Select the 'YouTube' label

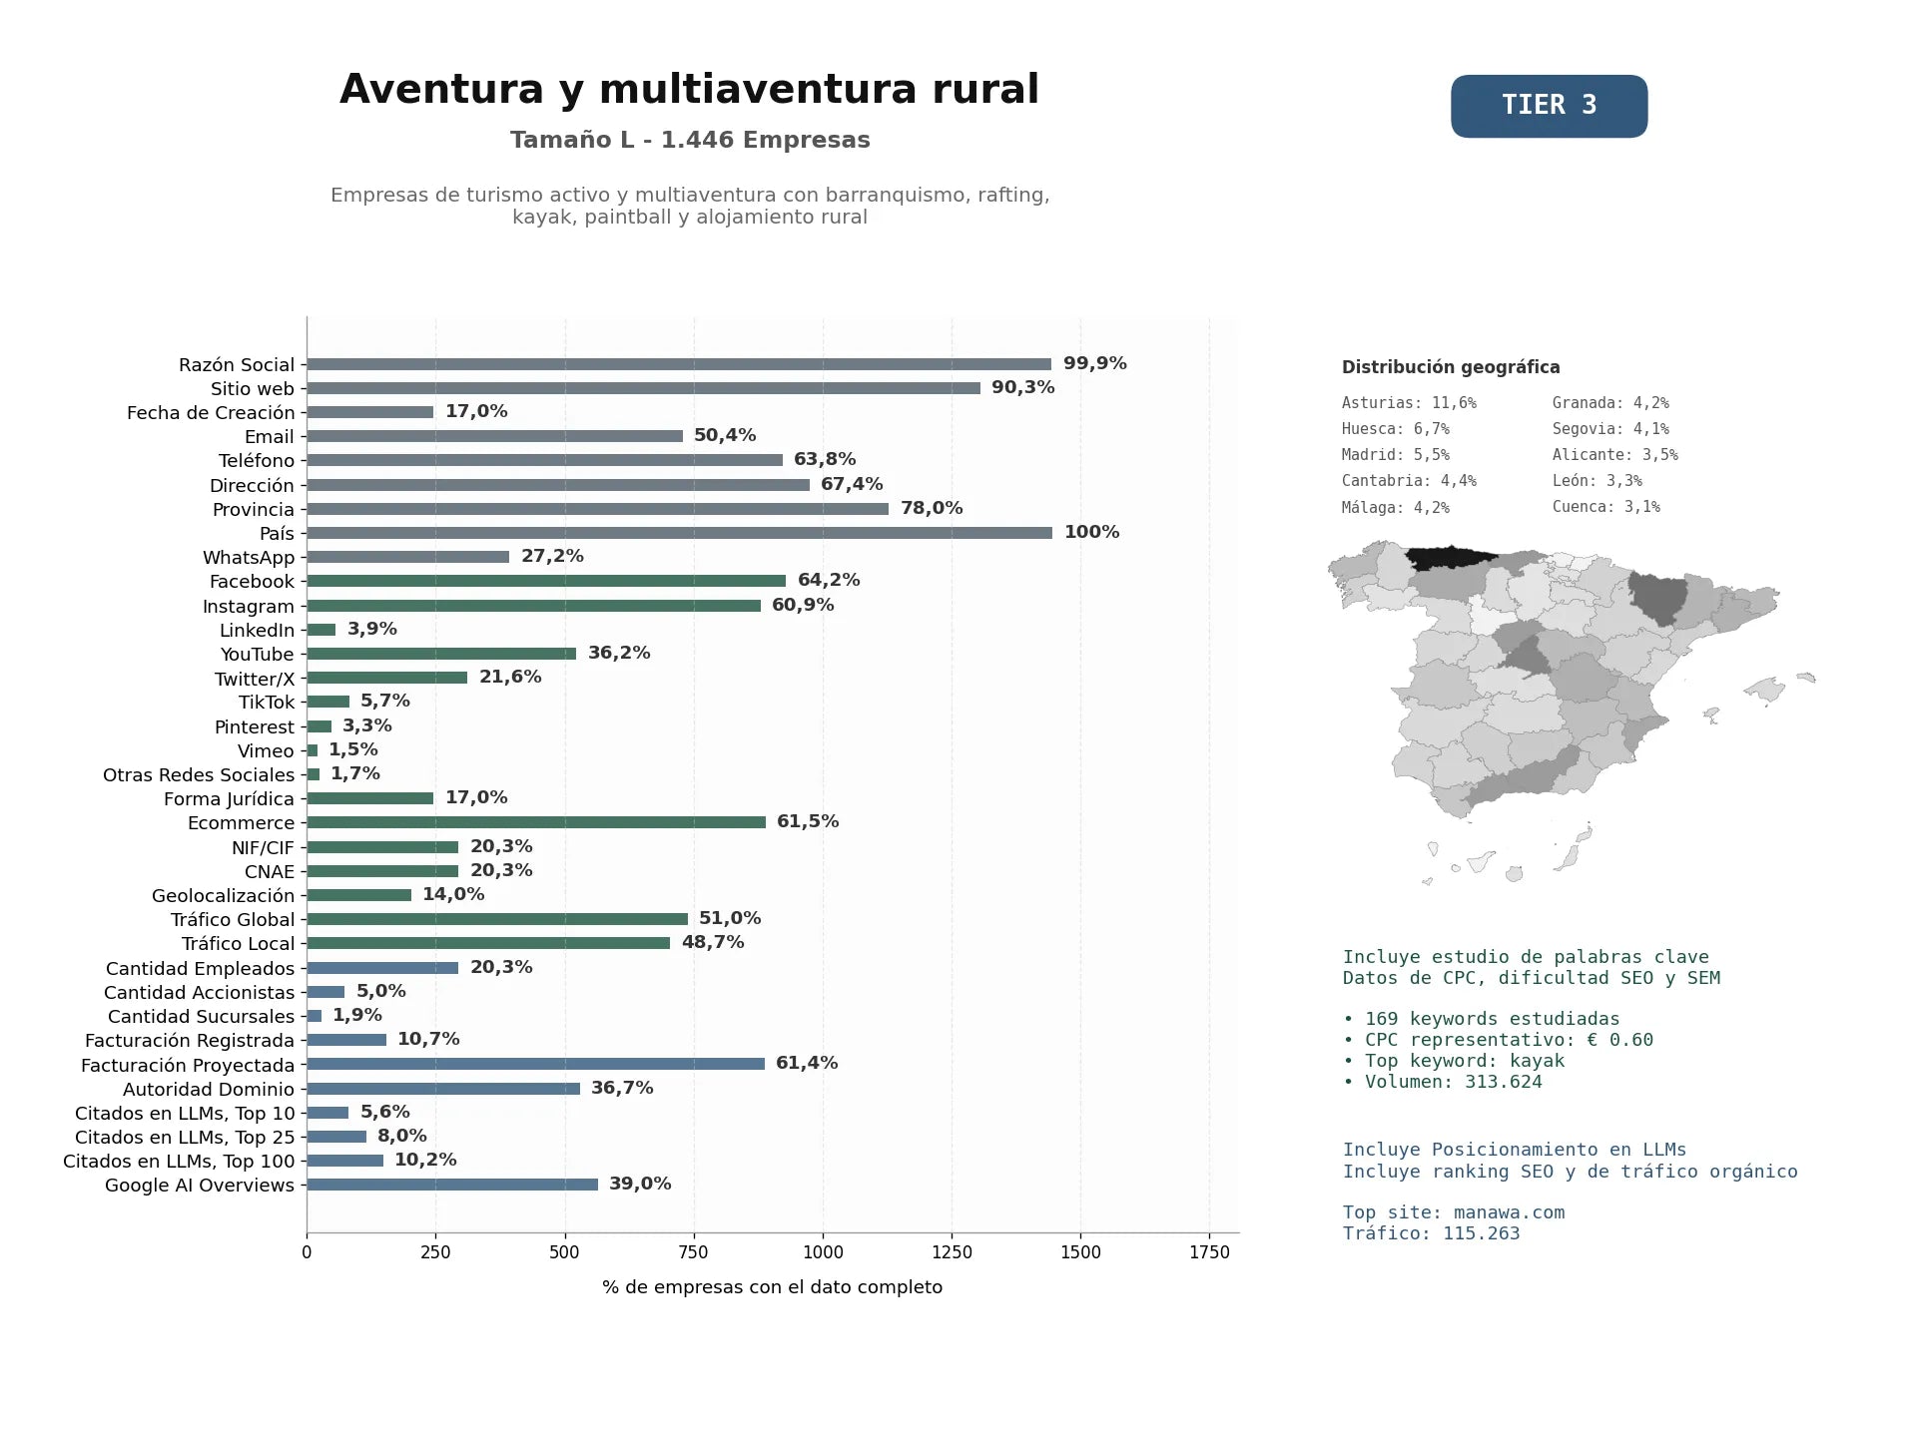coord(258,655)
